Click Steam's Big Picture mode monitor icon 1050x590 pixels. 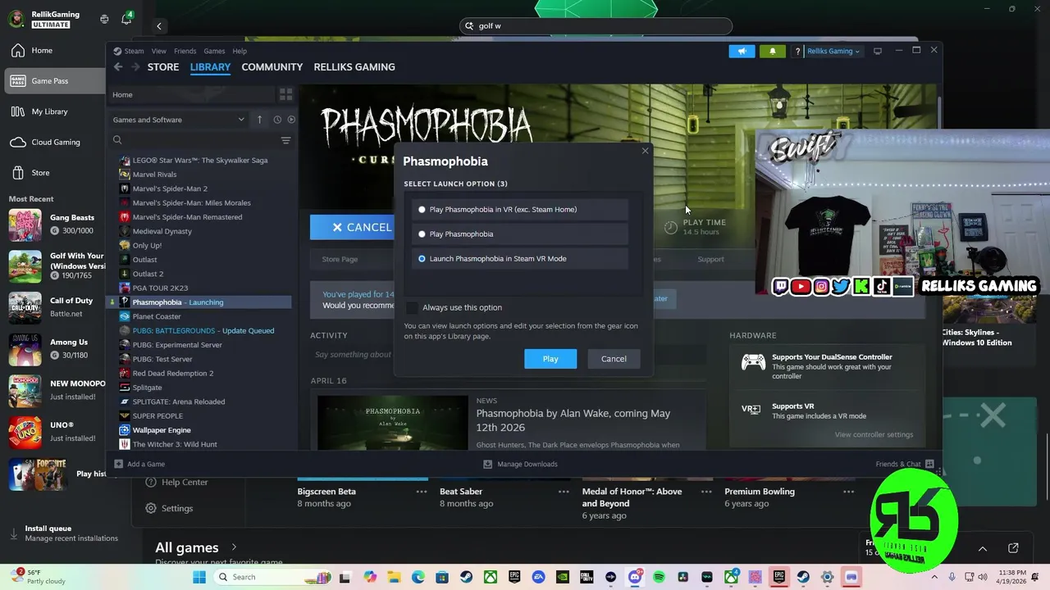pyautogui.click(x=878, y=51)
